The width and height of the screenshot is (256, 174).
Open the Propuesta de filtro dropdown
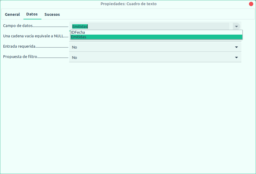pyautogui.click(x=155, y=57)
